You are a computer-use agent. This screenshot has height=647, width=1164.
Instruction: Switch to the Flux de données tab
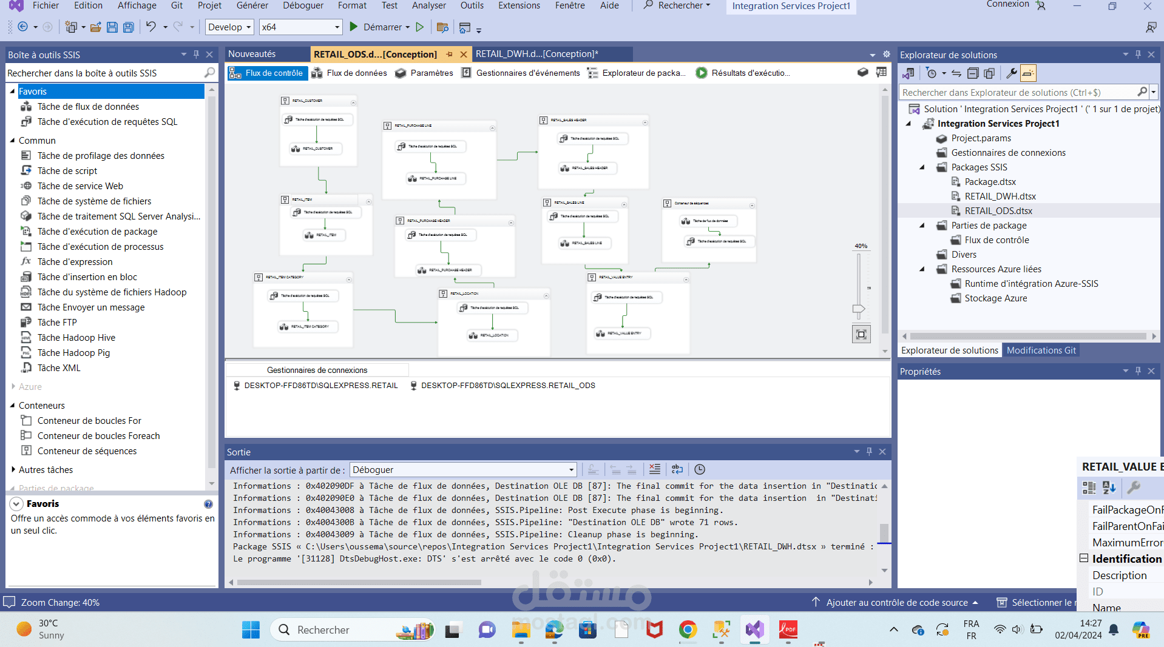click(350, 73)
